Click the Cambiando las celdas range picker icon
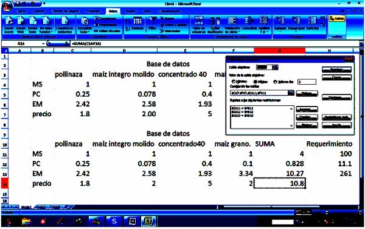Viewport: 365px width, 229px height. coord(291,93)
